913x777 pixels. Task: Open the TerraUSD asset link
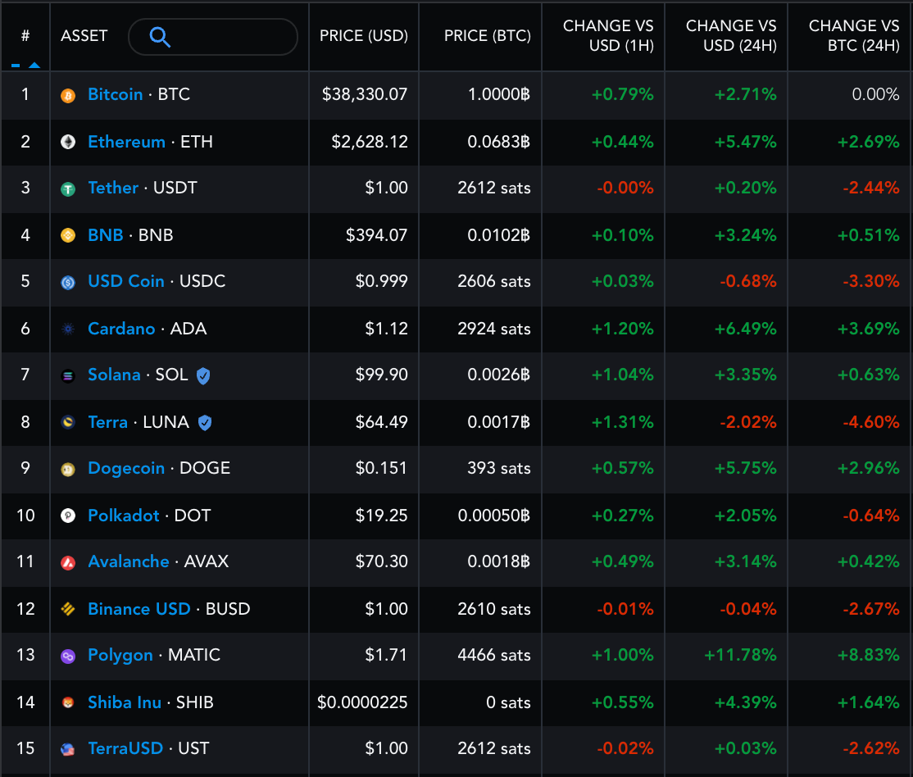(125, 748)
